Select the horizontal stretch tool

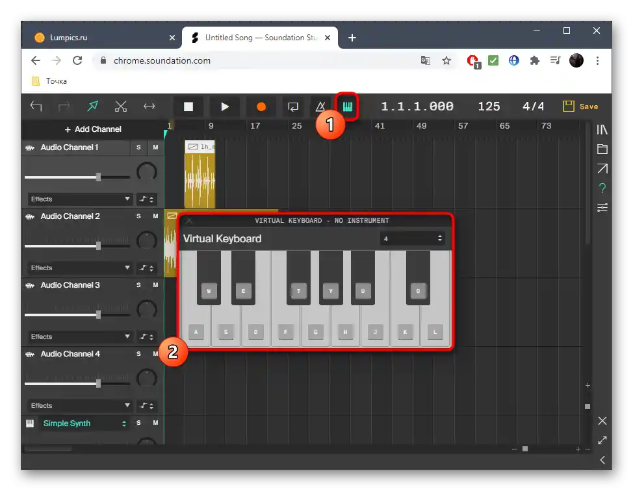coord(149,107)
